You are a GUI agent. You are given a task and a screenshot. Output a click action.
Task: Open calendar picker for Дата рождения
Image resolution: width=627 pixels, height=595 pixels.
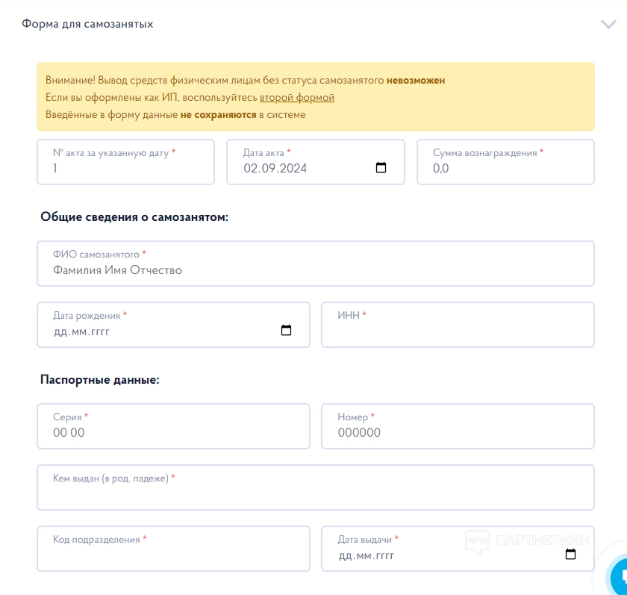pyautogui.click(x=286, y=331)
